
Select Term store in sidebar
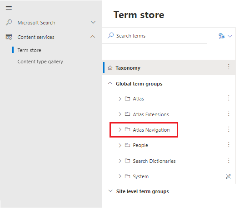click(29, 50)
